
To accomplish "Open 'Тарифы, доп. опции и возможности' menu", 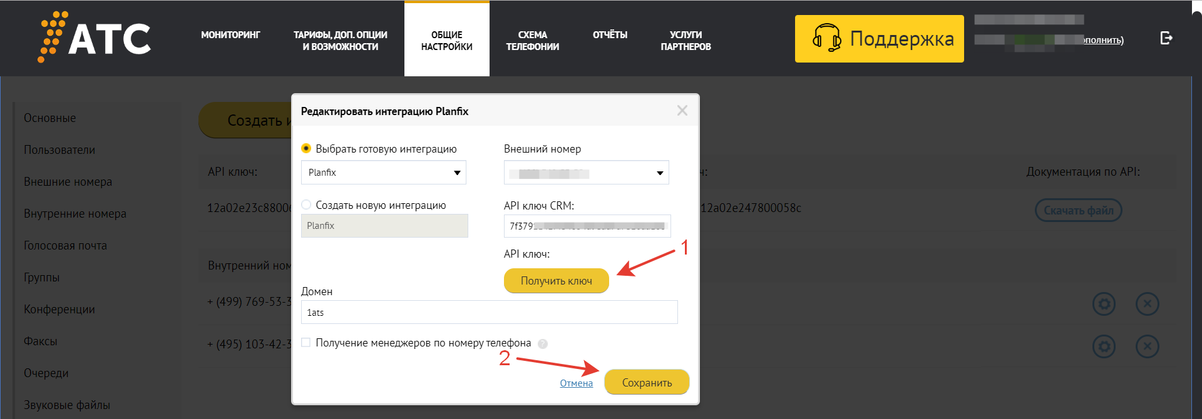I will (x=341, y=41).
